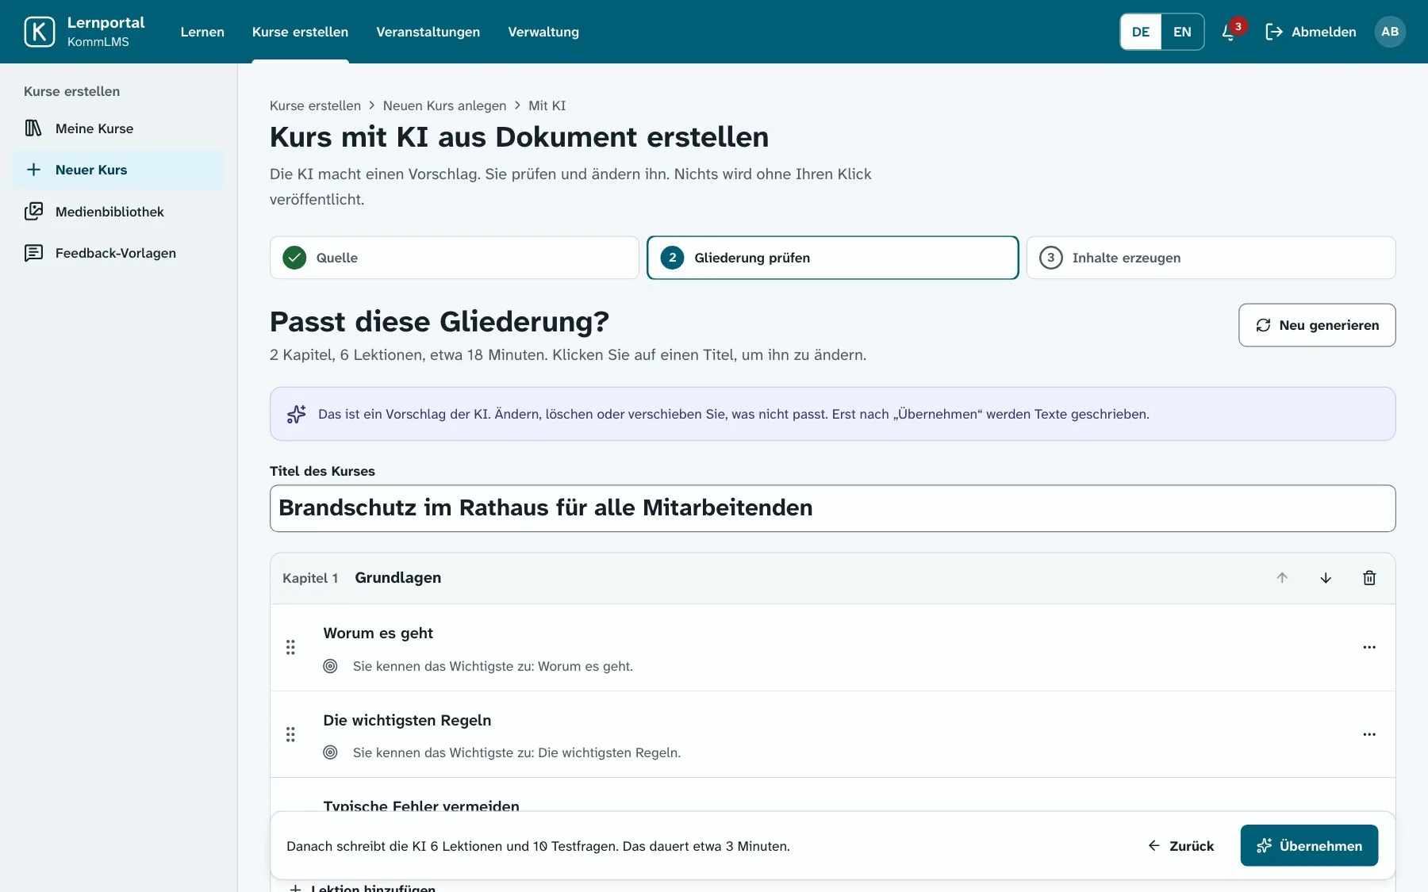Open Medienbibliothek in the sidebar
This screenshot has width=1428, height=892.
119,212
